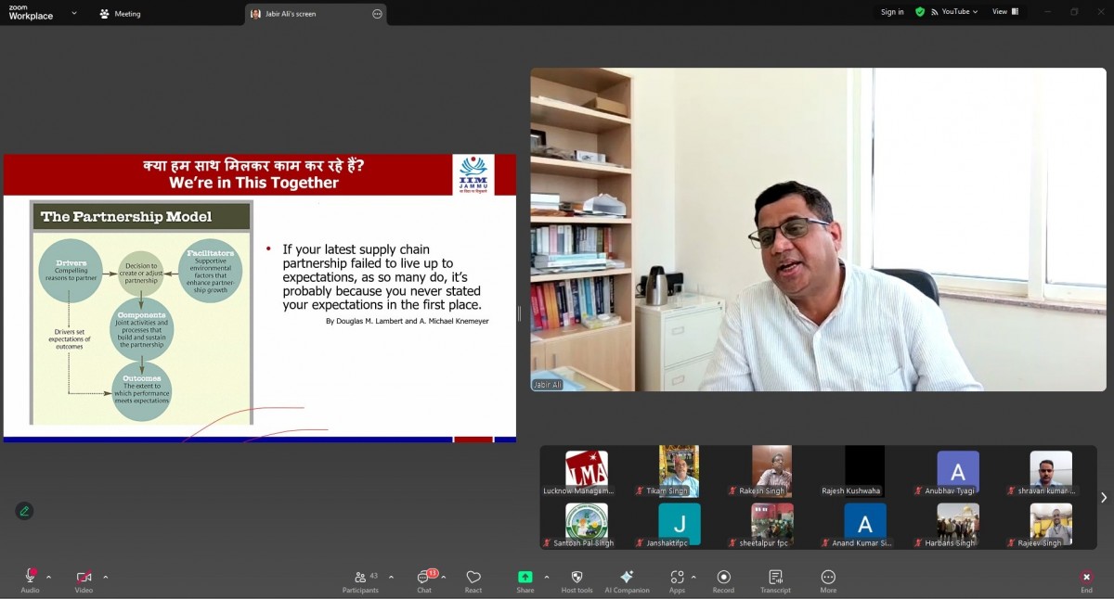Open the Transcript panel
Viewport: 1114px width, 599px height.
[775, 580]
